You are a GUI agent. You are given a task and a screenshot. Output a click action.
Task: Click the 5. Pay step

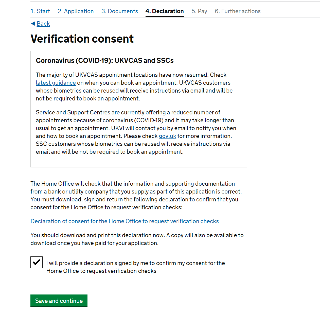click(199, 11)
